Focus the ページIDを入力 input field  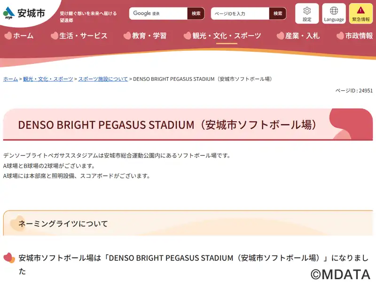click(x=240, y=14)
